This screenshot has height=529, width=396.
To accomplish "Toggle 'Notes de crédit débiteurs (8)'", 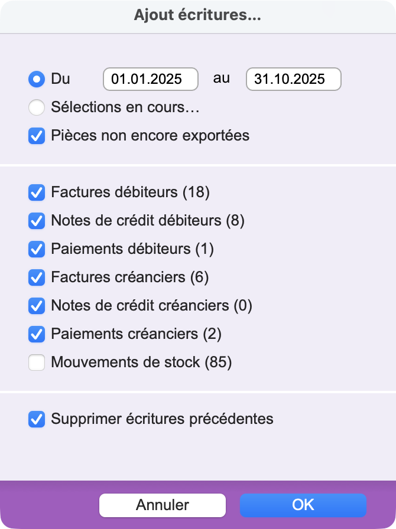I will pyautogui.click(x=37, y=221).
